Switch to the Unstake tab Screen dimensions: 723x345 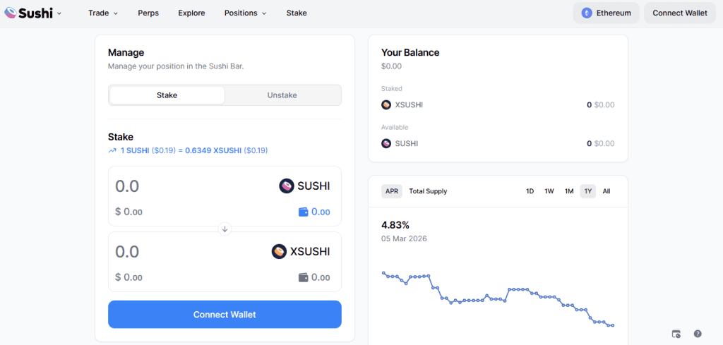pyautogui.click(x=282, y=95)
